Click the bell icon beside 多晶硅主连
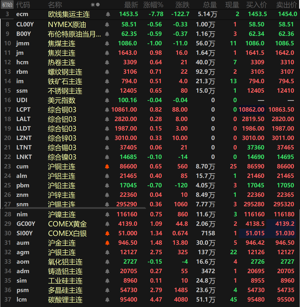 [x=107, y=290]
